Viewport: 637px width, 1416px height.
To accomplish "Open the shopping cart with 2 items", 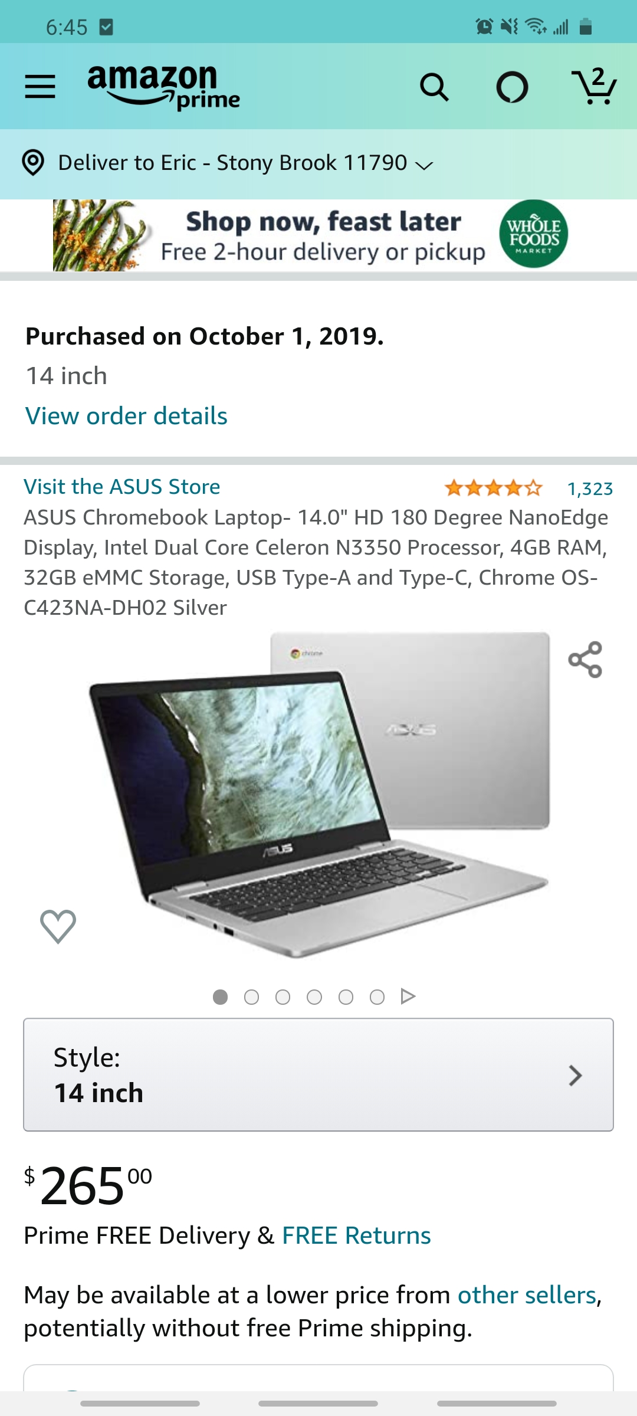I will coord(594,86).
